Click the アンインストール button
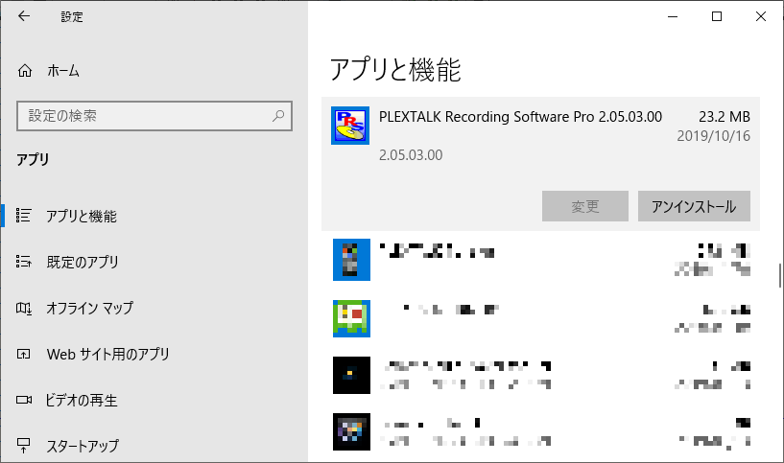The image size is (784, 463). pyautogui.click(x=694, y=206)
